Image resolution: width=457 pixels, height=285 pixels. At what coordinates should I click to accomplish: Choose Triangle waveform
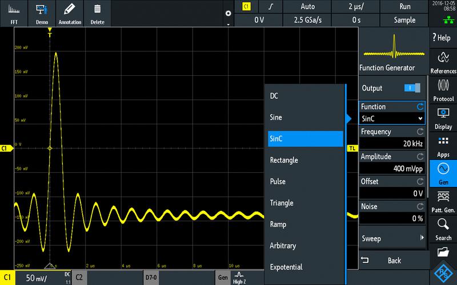pyautogui.click(x=306, y=203)
